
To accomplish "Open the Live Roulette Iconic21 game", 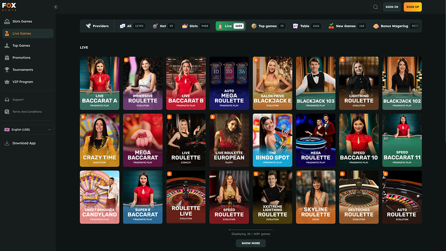I will click(x=186, y=140).
